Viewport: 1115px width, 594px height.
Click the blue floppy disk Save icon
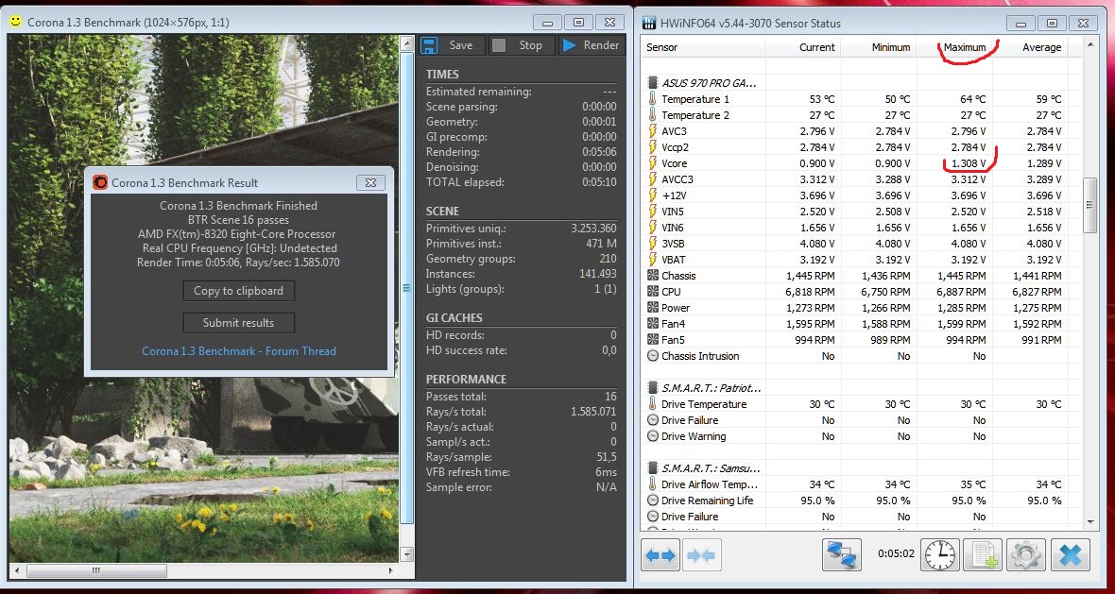[430, 45]
